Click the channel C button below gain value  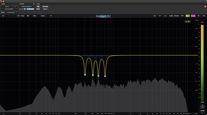coord(202,113)
